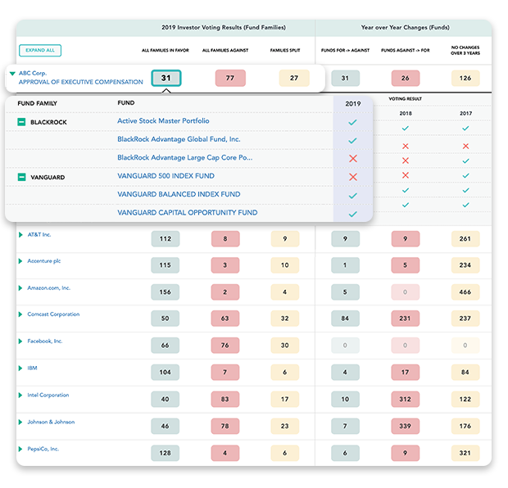Open Vanguard 500 Index Fund link
The width and height of the screenshot is (508, 488).
pos(166,176)
